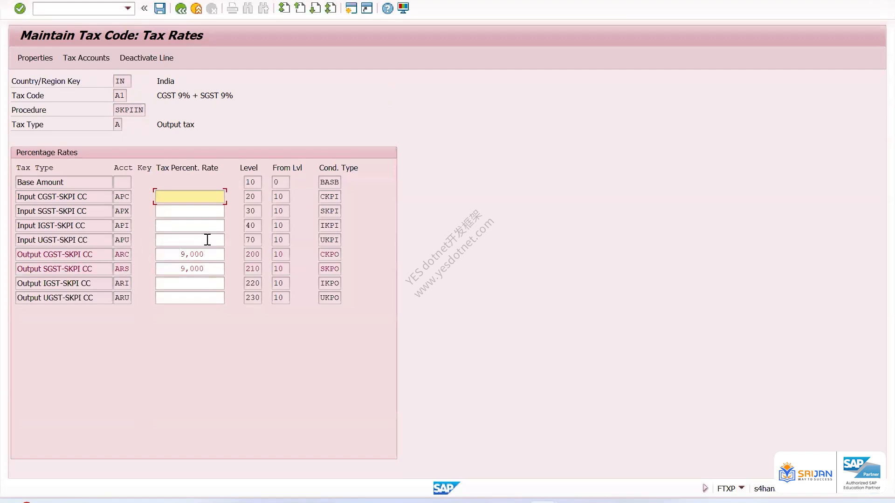Jump to the Last Page icon

[330, 8]
